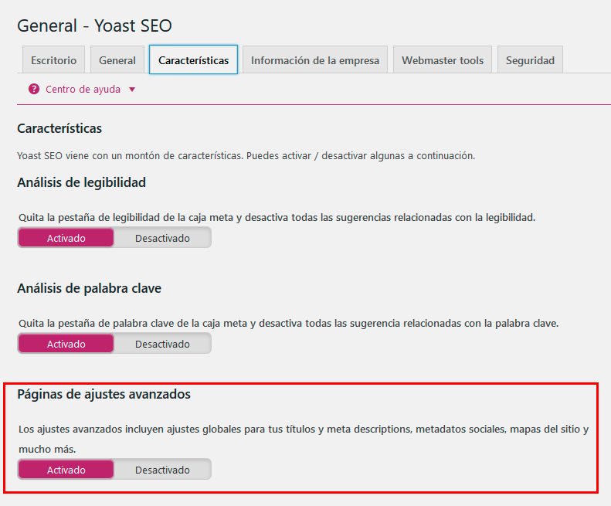Switch to the General tab
611x506 pixels.
click(x=117, y=60)
